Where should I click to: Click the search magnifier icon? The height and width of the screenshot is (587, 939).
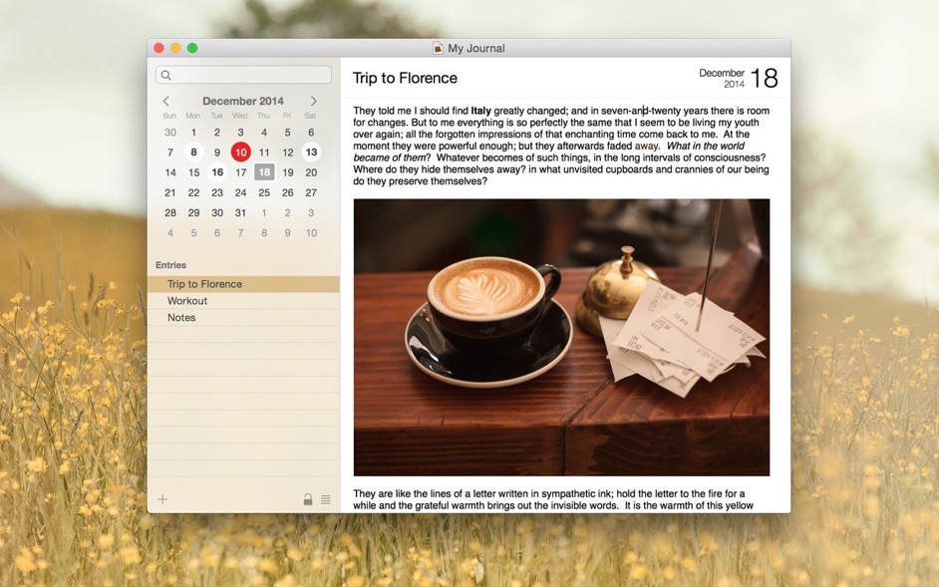tap(165, 75)
